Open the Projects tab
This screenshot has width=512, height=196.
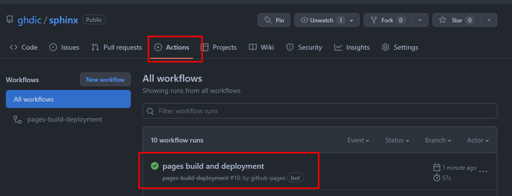pos(219,48)
